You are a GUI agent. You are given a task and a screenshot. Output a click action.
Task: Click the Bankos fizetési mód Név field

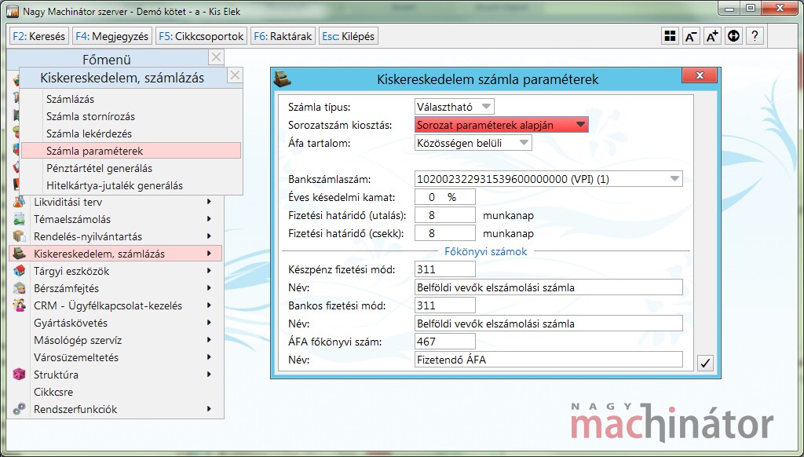pyautogui.click(x=549, y=324)
